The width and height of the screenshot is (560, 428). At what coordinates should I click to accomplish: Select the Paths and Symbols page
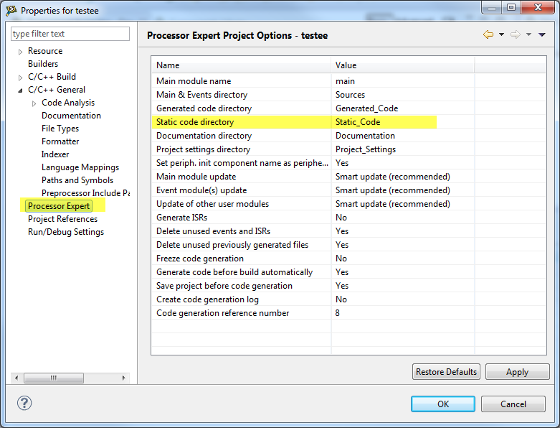pyautogui.click(x=77, y=180)
